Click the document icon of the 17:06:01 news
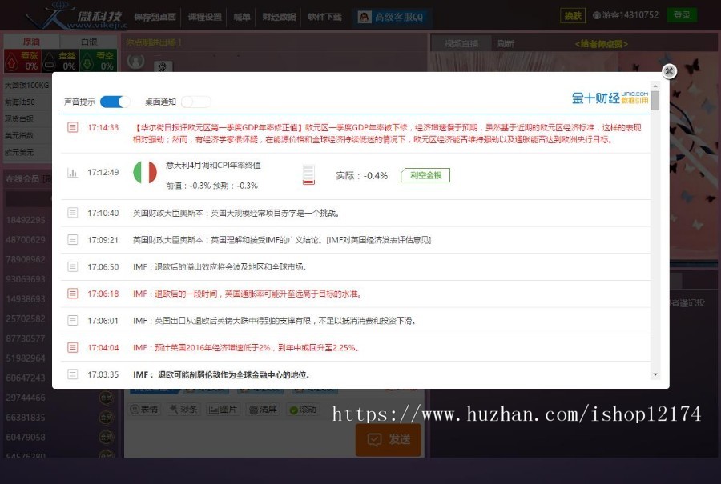This screenshot has width=721, height=484. click(73, 320)
